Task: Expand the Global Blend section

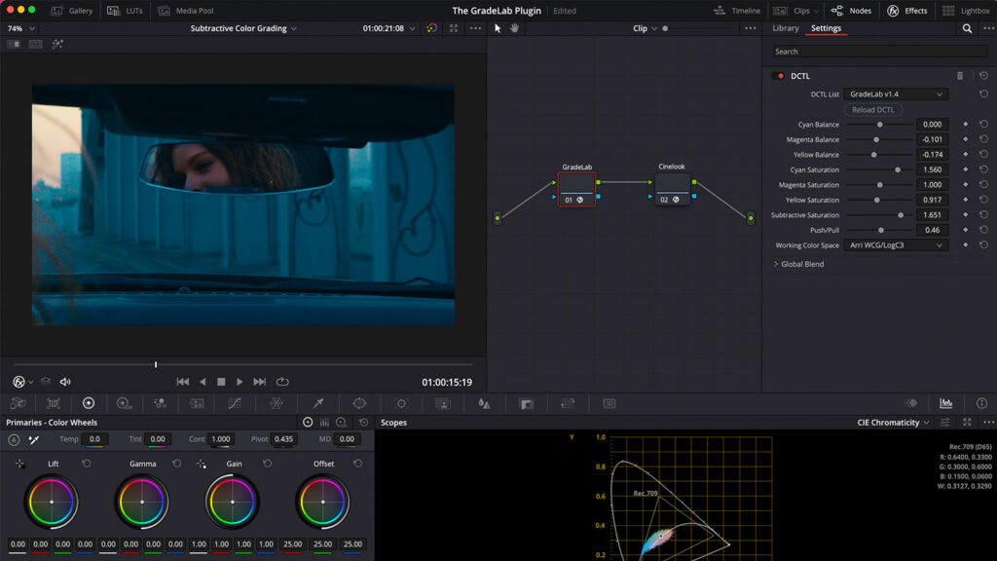Action: tap(798, 264)
